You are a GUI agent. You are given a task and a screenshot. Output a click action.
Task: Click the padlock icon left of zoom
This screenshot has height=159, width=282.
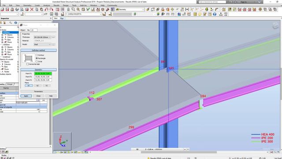[x=68, y=9]
